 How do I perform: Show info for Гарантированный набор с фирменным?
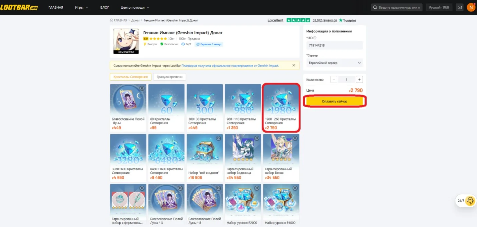tap(142, 188)
